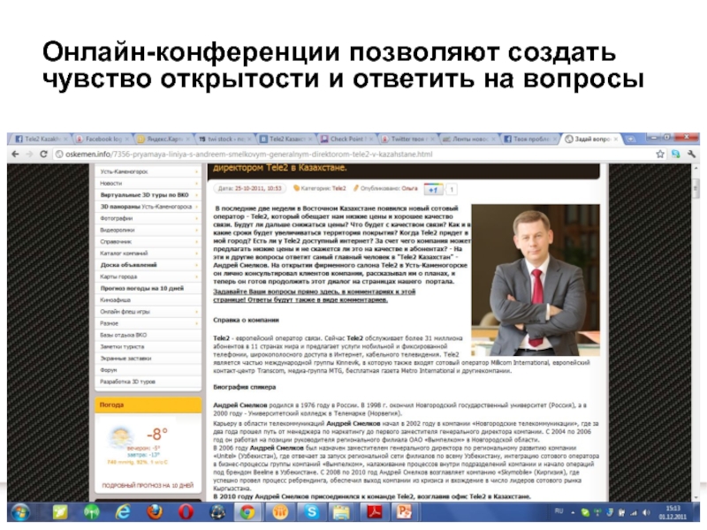
Task: Open the Windows Start orb
Action: click(x=20, y=512)
